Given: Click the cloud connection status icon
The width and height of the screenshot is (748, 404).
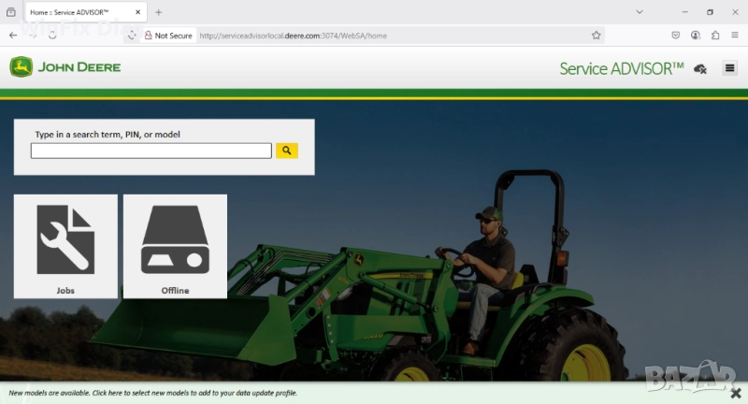Looking at the screenshot, I should coord(700,68).
